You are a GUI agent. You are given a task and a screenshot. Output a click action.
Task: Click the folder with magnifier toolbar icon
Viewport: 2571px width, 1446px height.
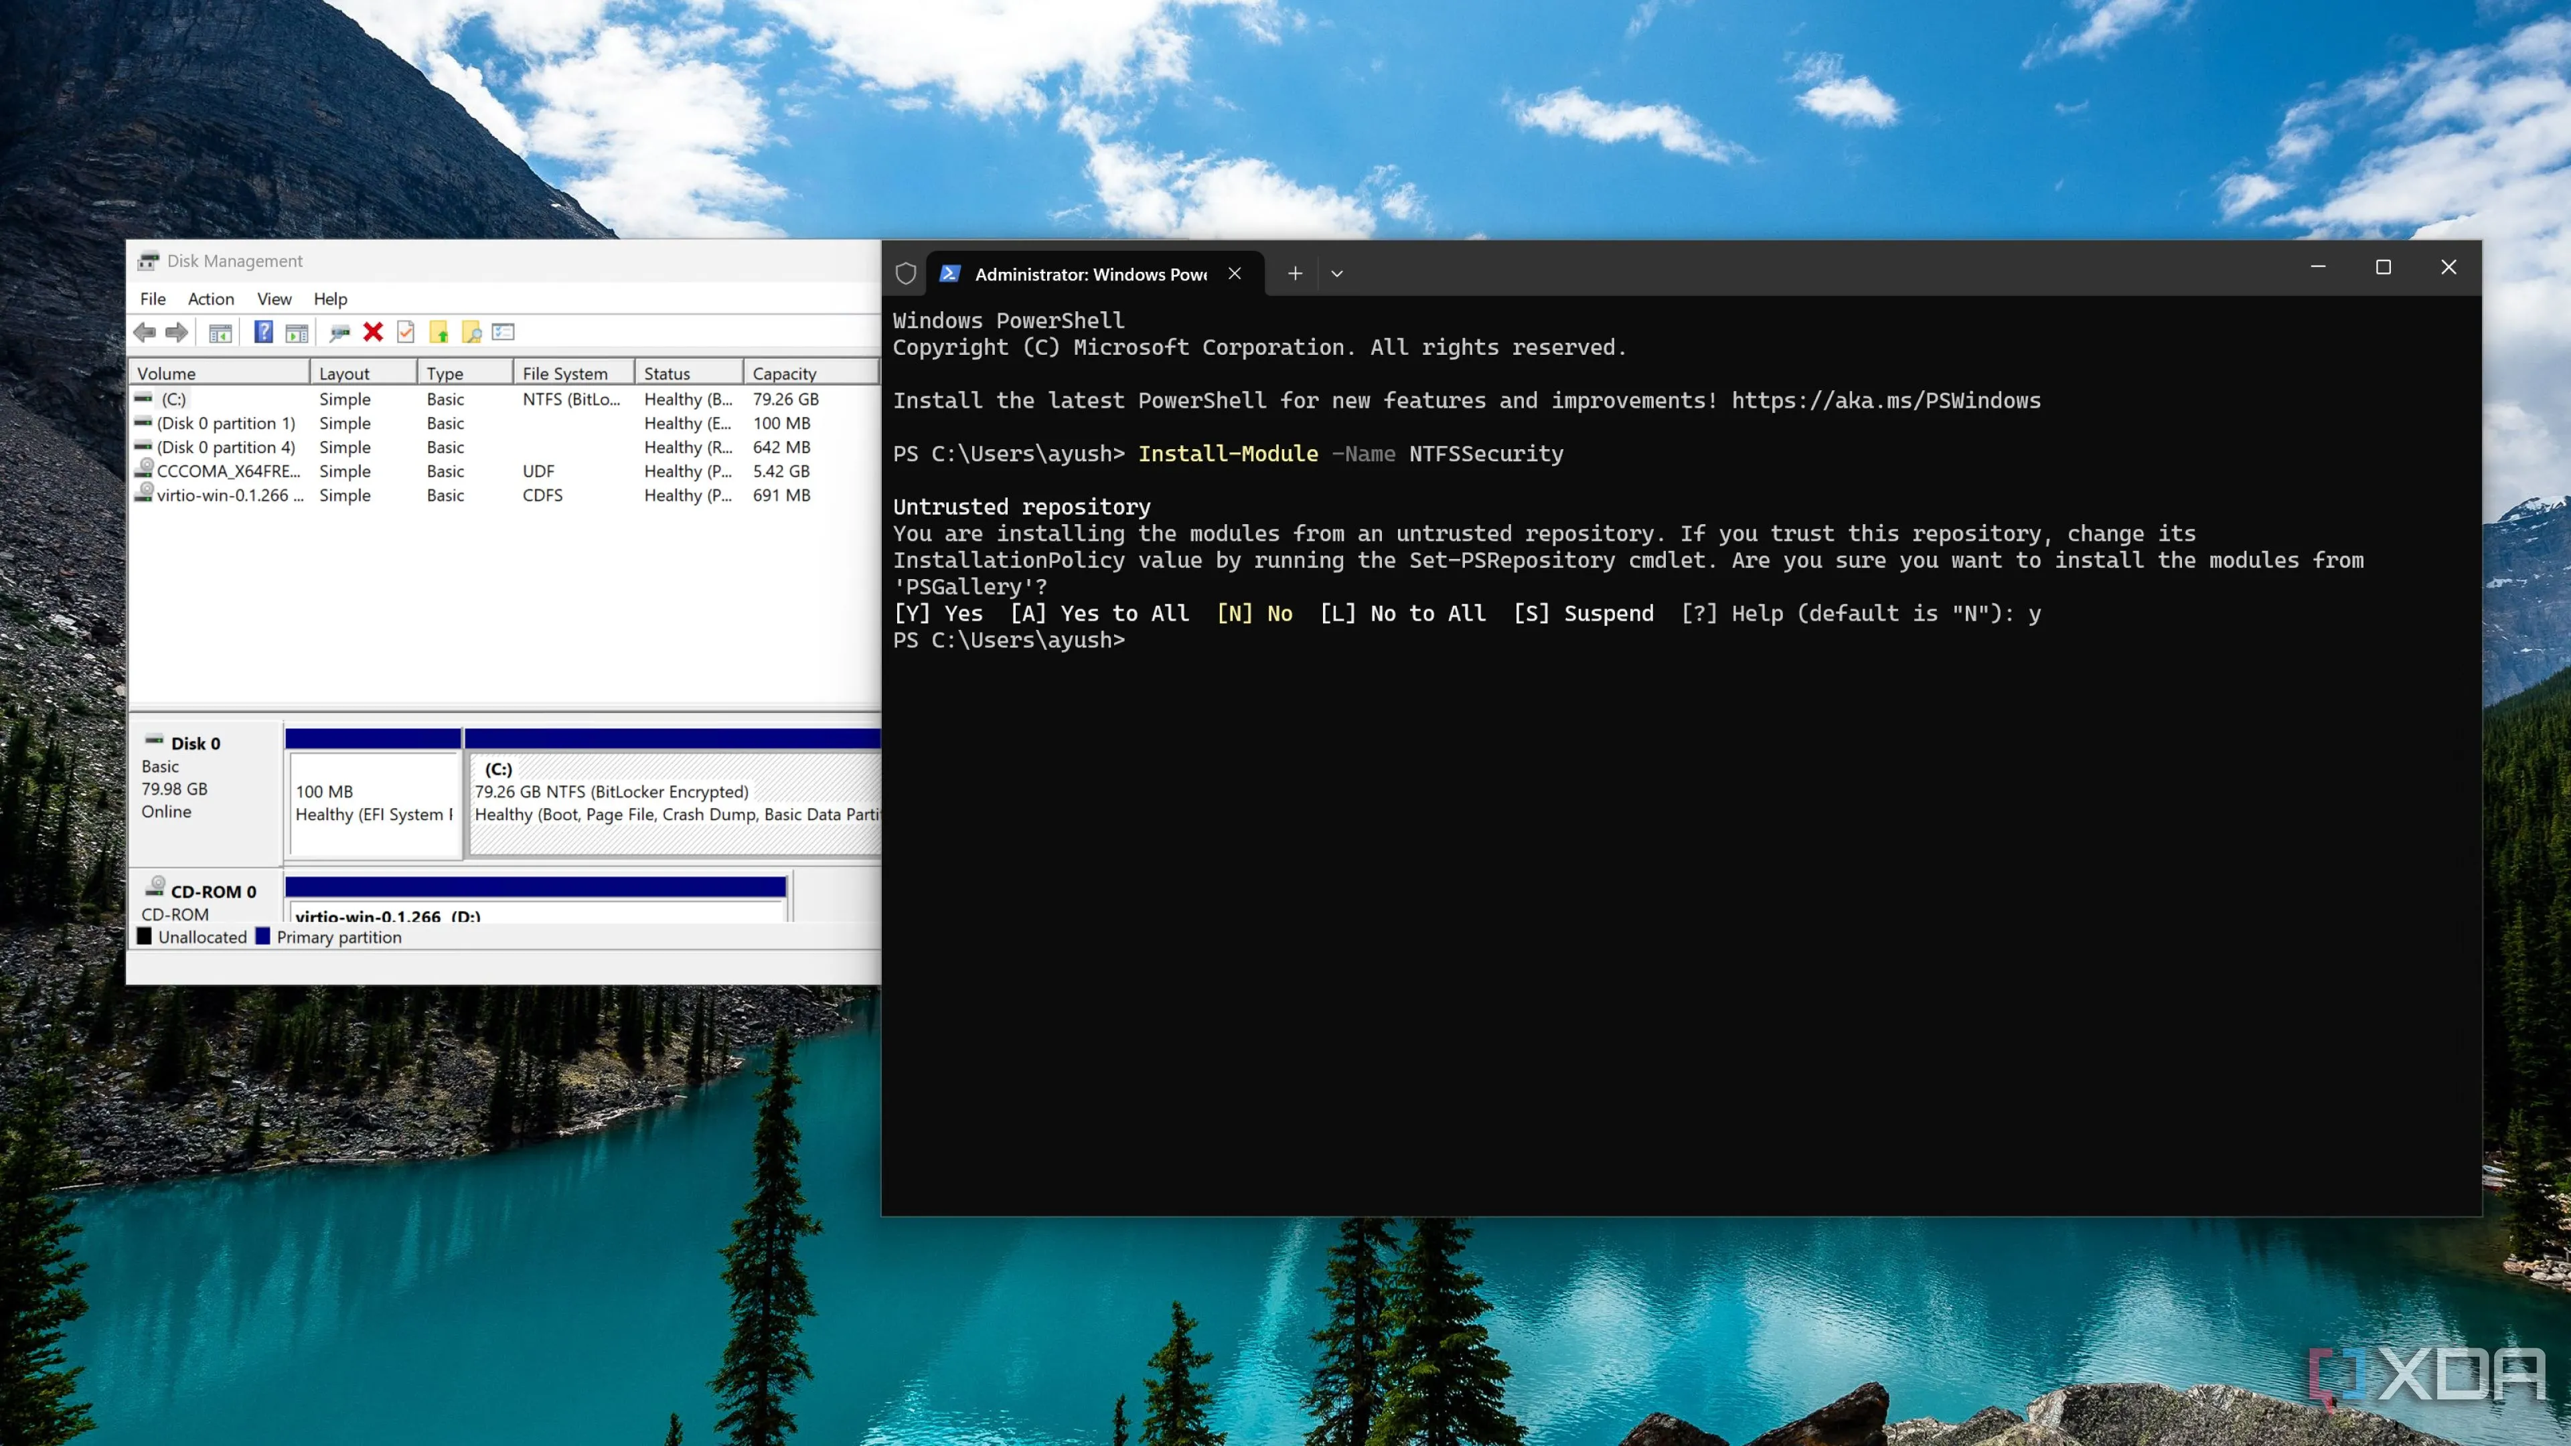point(471,332)
